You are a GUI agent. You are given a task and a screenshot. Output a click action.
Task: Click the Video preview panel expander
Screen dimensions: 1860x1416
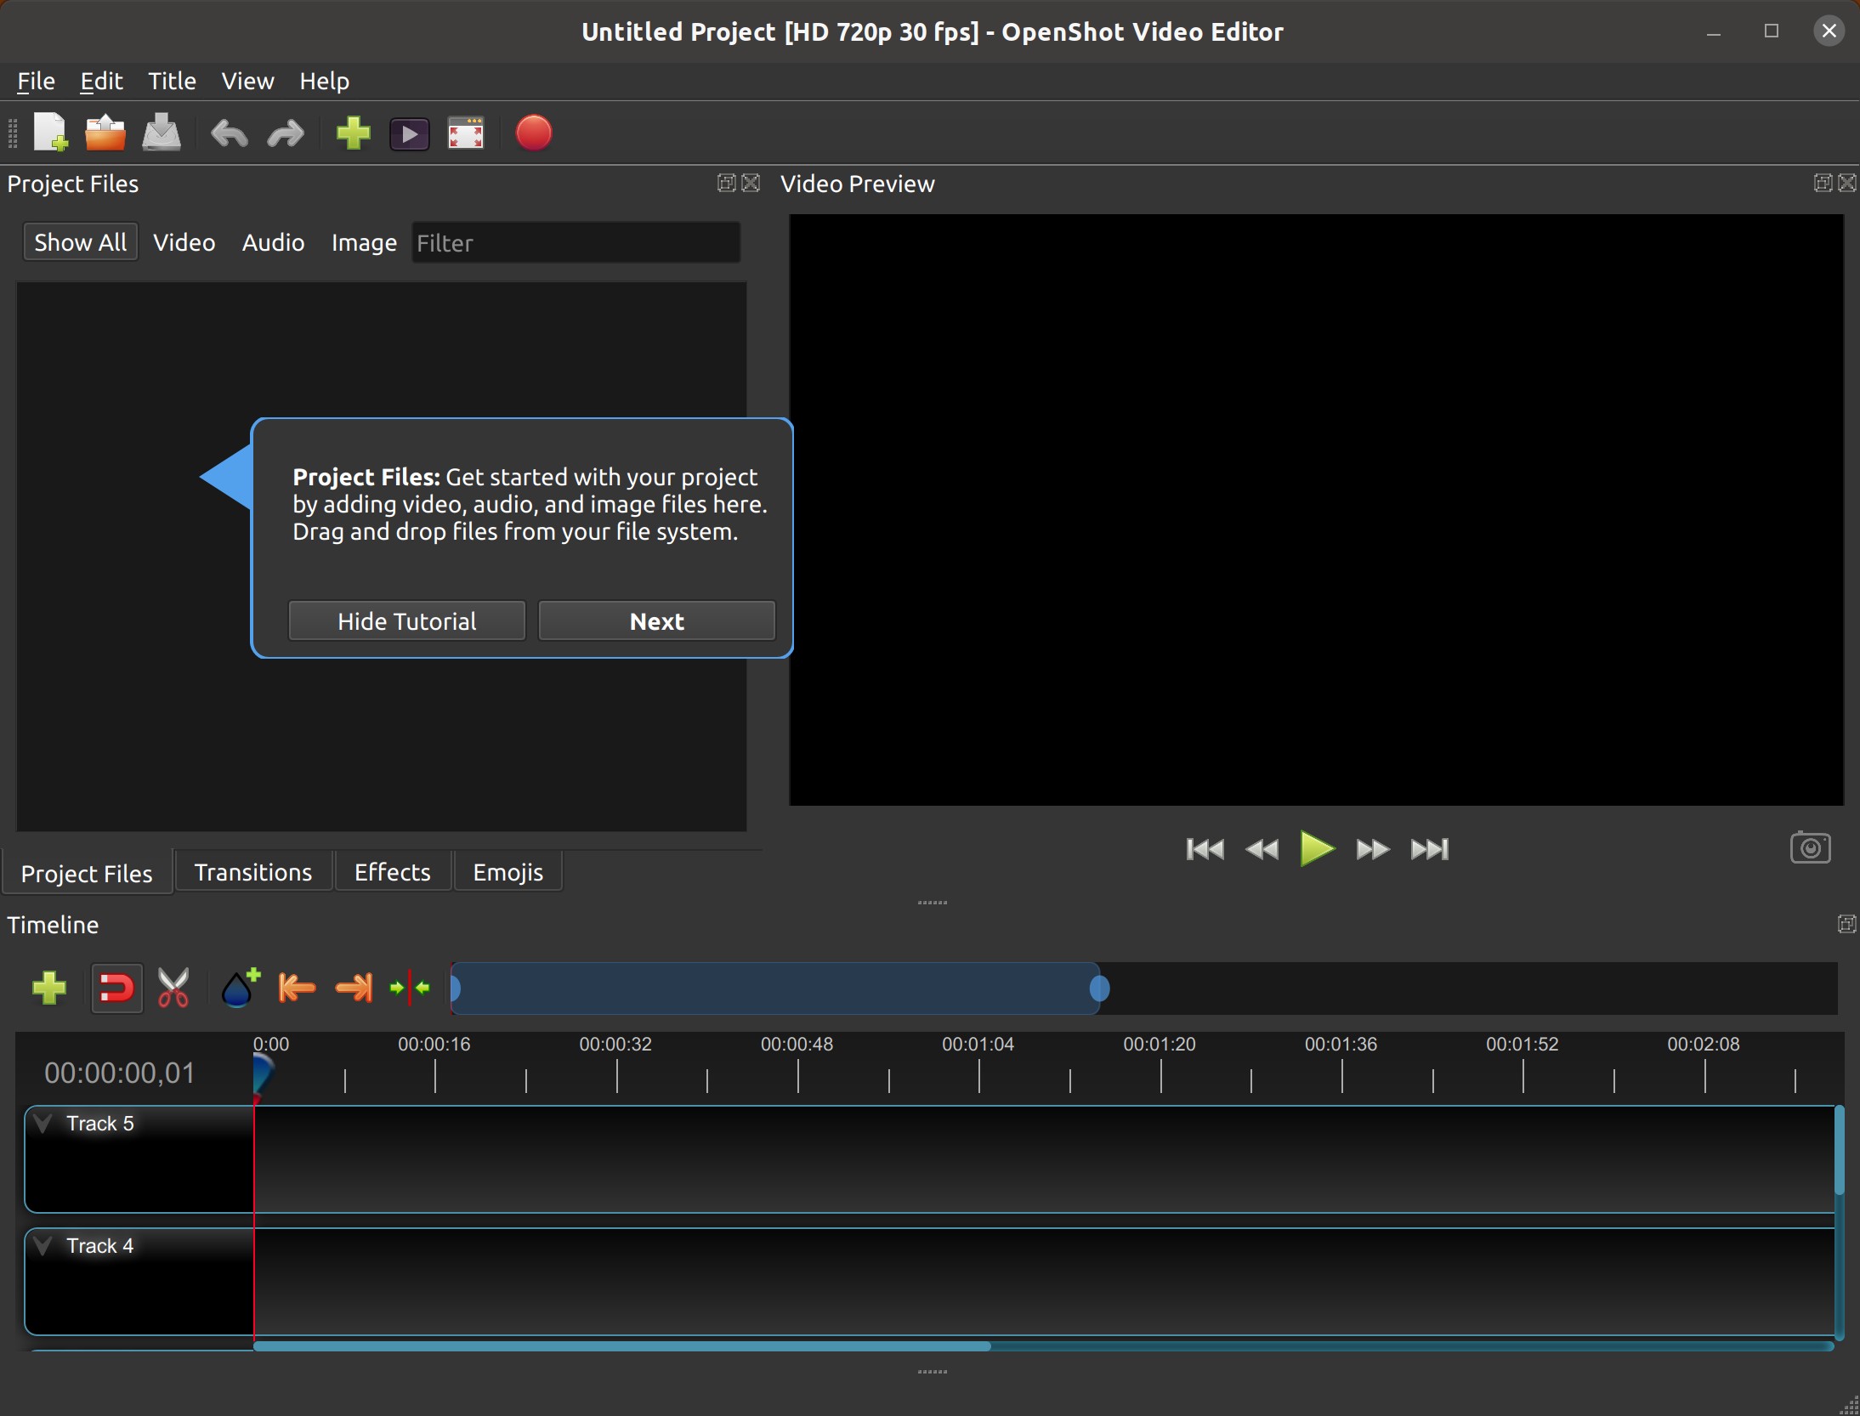point(1823,183)
